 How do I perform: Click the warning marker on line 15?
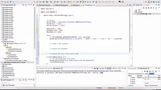[x=37, y=29]
